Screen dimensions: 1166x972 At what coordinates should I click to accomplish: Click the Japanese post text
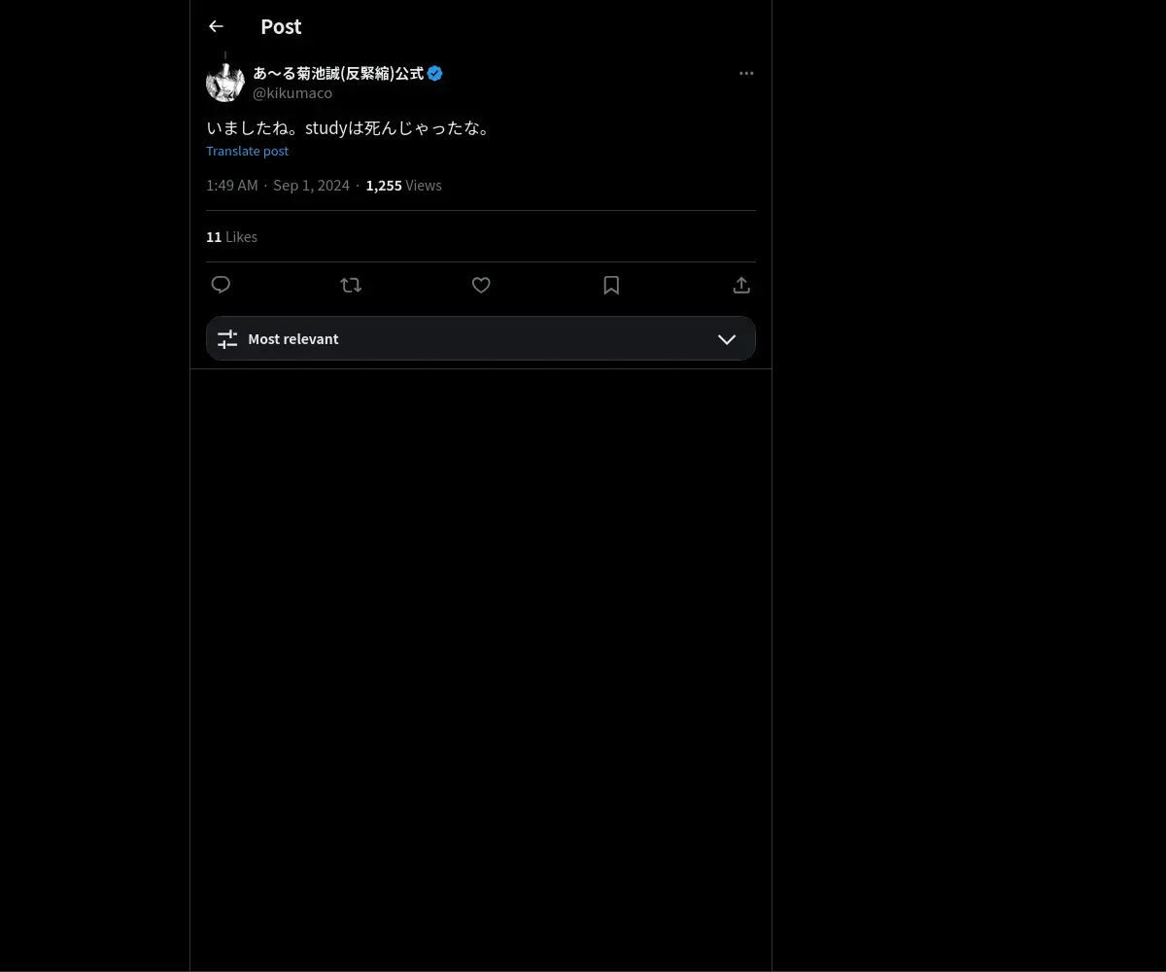tap(350, 127)
